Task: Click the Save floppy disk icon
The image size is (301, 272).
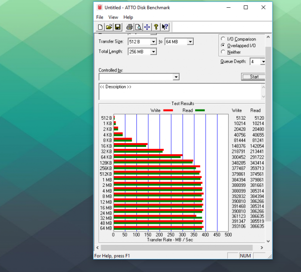Action: pyautogui.click(x=117, y=27)
